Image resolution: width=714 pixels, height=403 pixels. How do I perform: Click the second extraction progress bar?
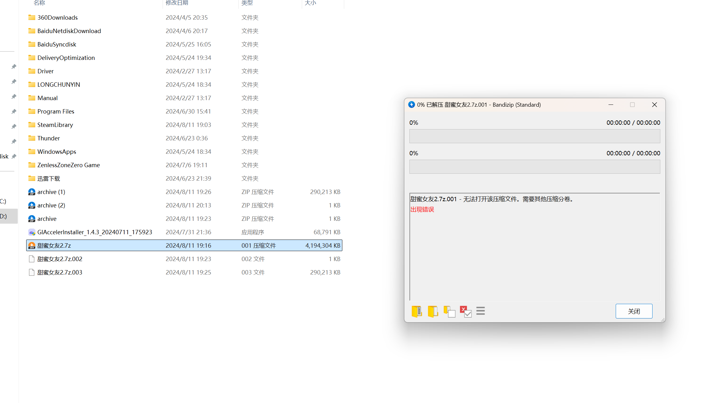(x=535, y=167)
